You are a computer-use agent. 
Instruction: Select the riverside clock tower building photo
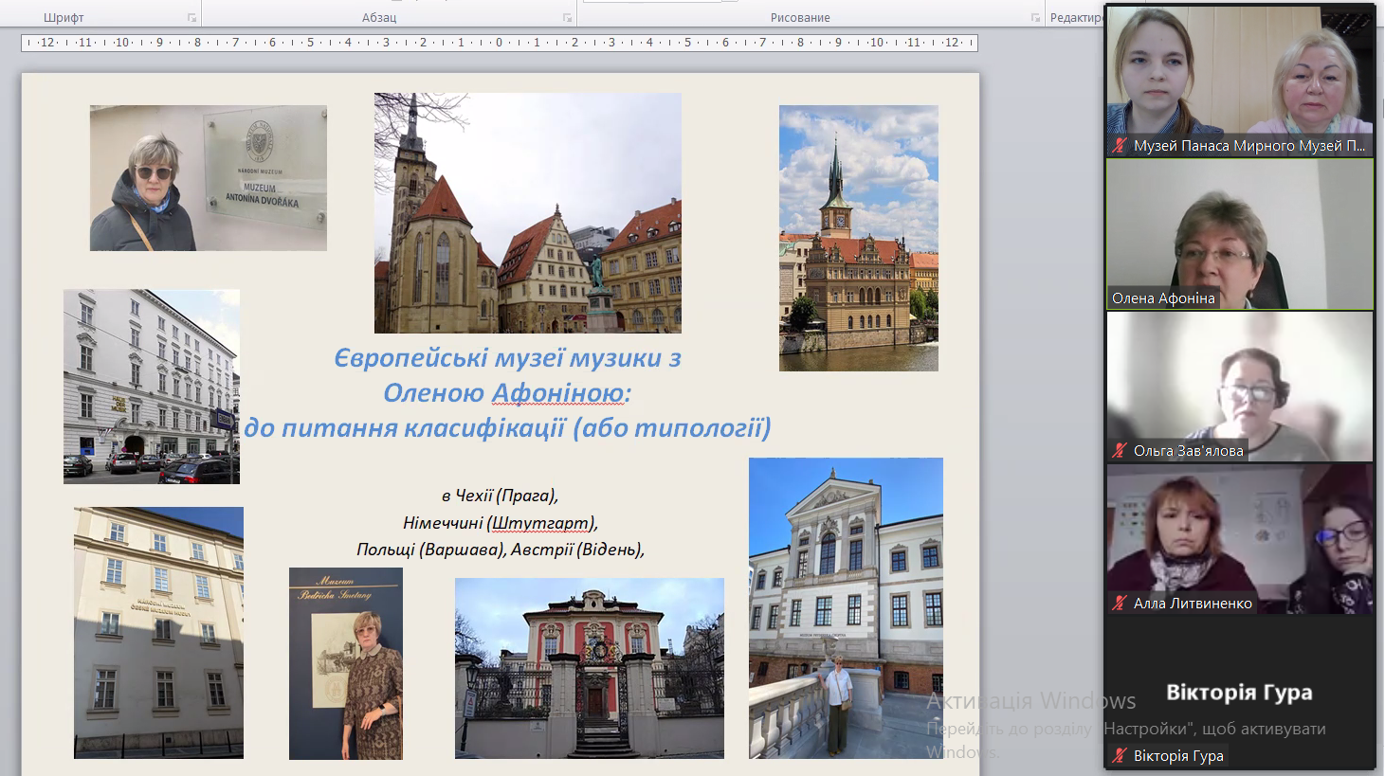(858, 238)
